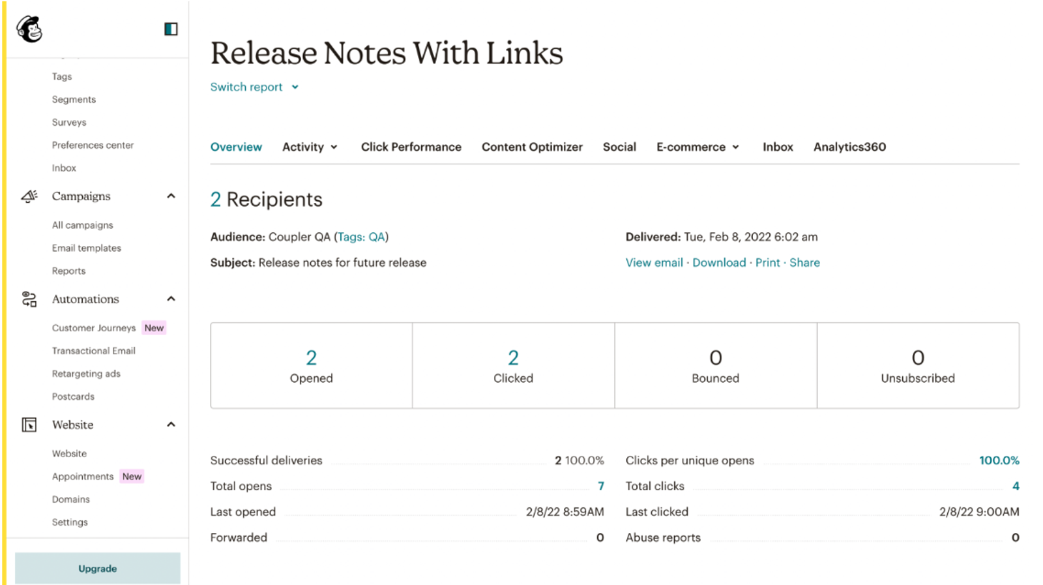Open the Switch report dropdown
The height and width of the screenshot is (585, 1043).
(254, 87)
